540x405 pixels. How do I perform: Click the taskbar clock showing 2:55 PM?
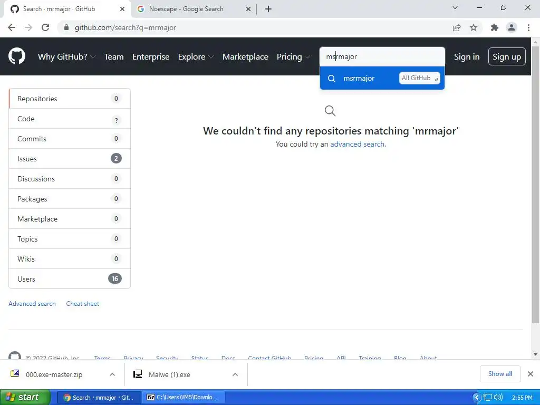coord(522,398)
